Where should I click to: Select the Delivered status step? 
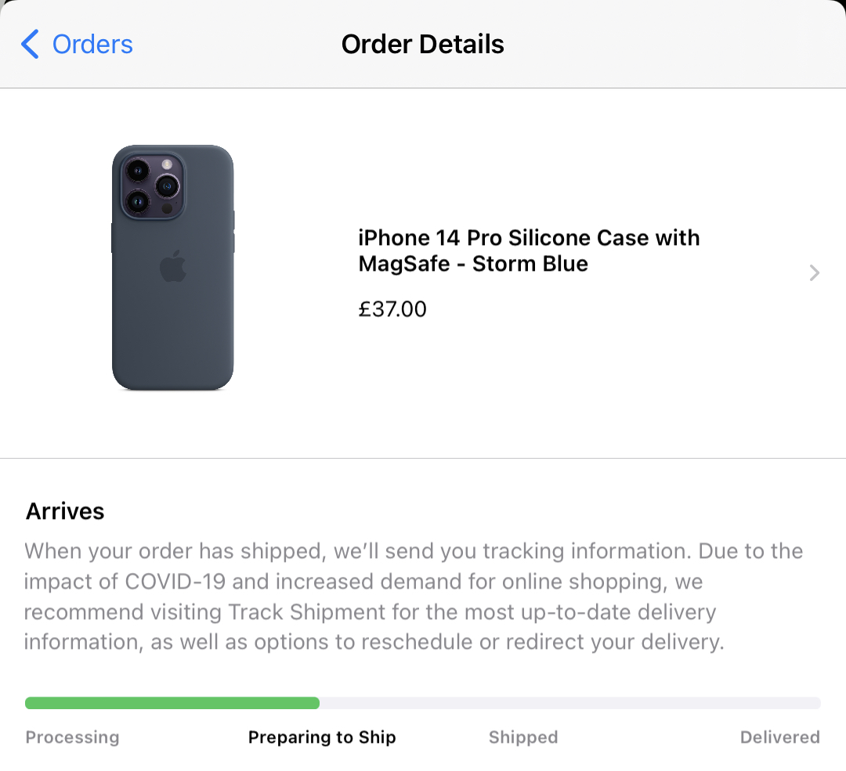click(779, 737)
